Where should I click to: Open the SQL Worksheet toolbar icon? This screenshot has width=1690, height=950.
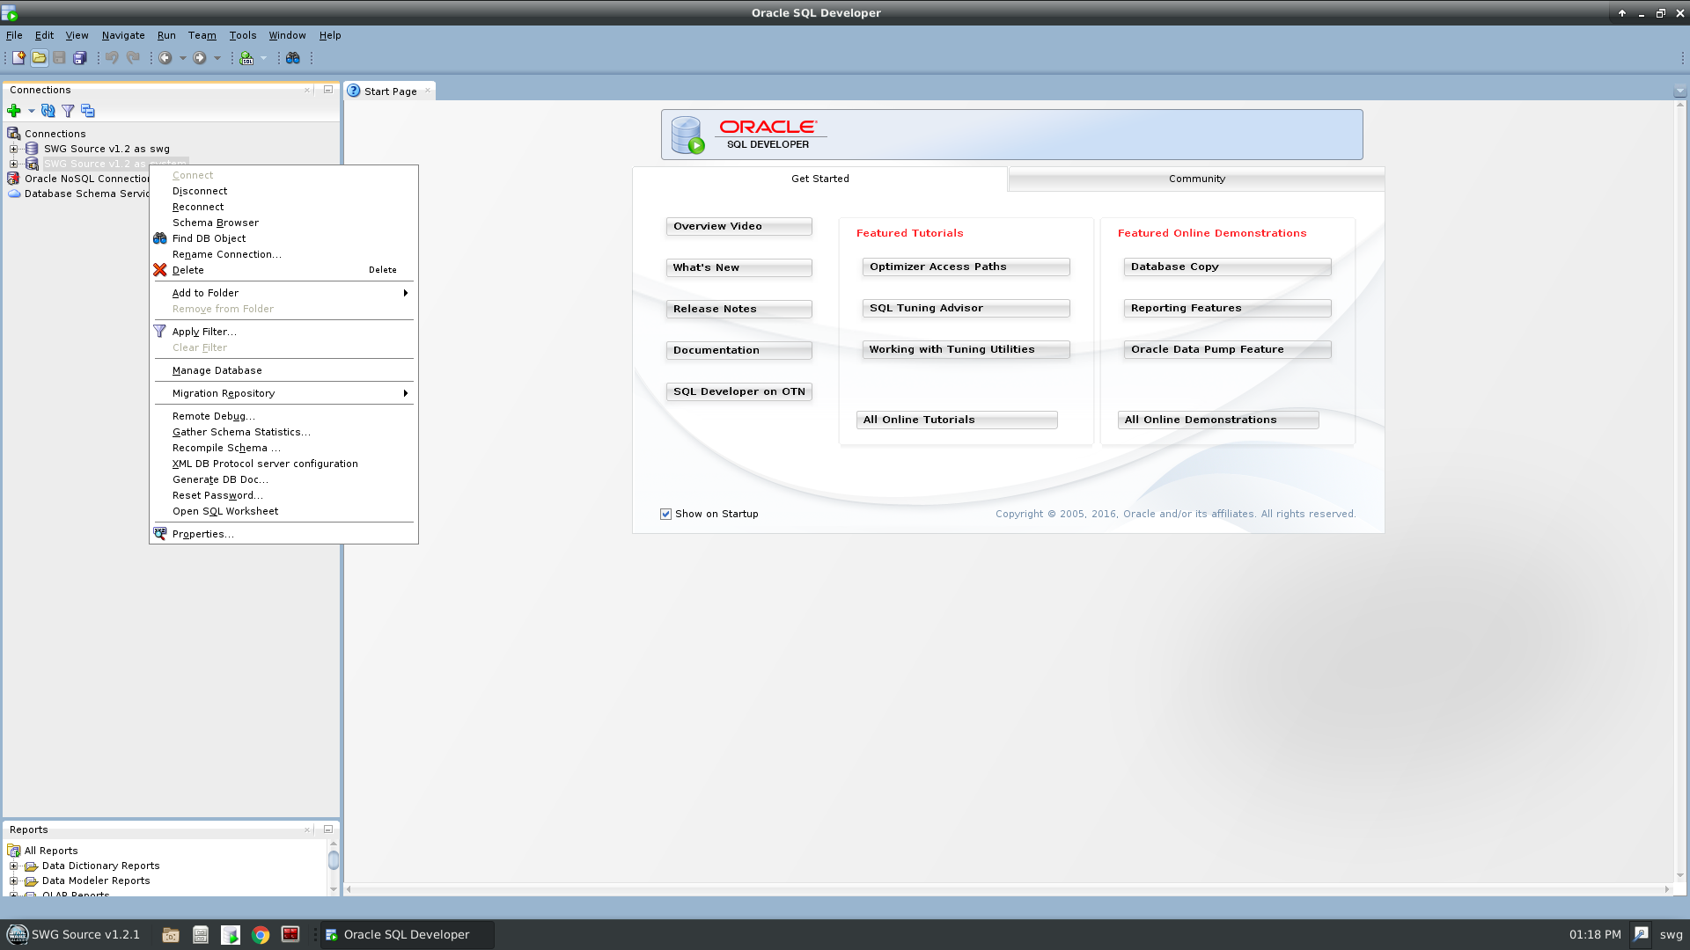click(x=247, y=58)
